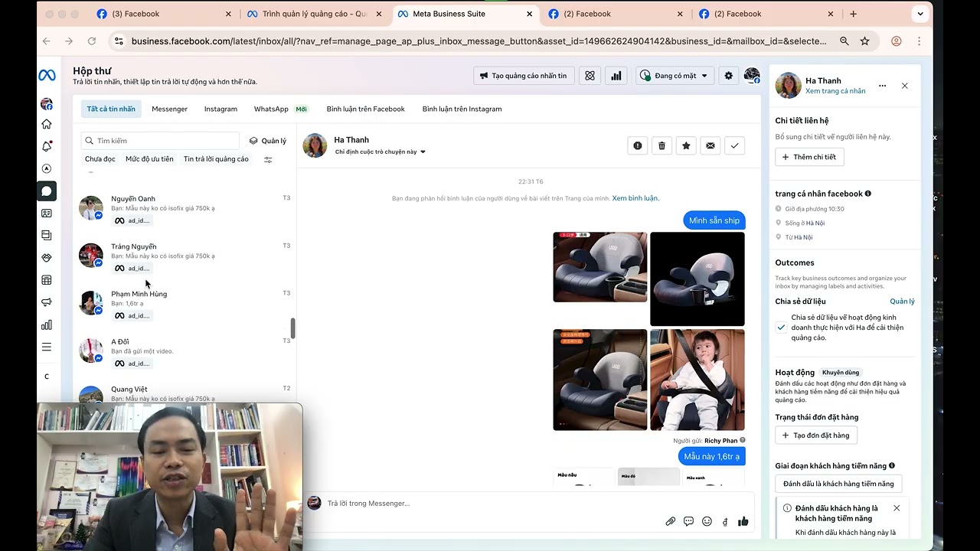Click the Meta logo at top left
This screenshot has width=980, height=551.
[x=47, y=76]
